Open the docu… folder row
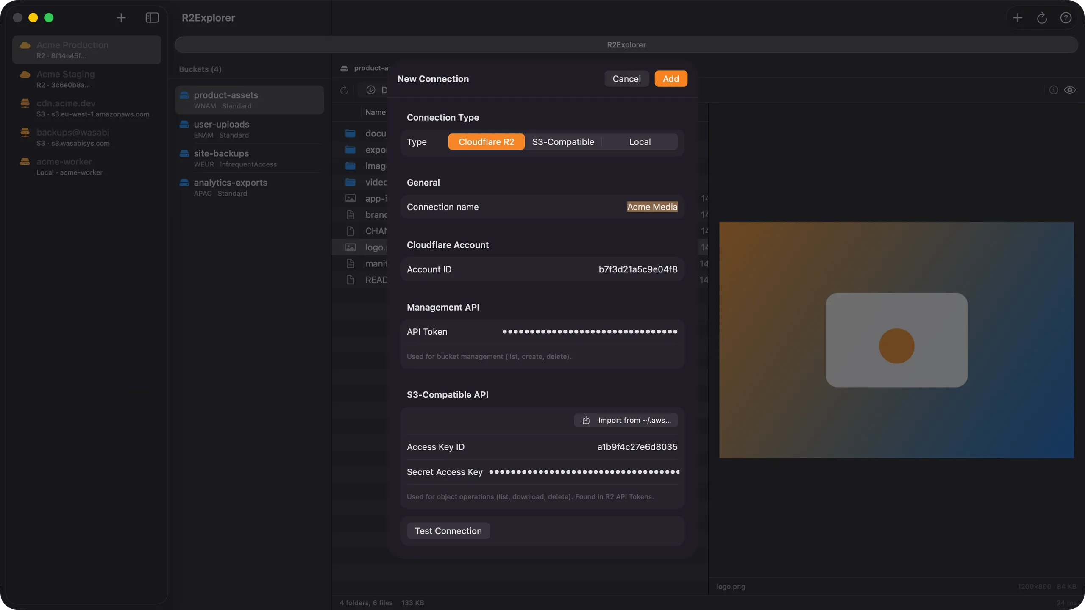Viewport: 1085px width, 610px height. click(x=359, y=133)
